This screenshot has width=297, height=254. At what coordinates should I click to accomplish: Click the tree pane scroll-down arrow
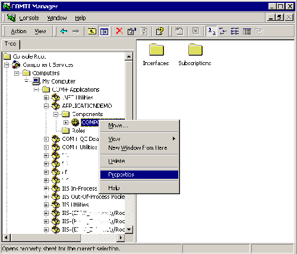pyautogui.click(x=129, y=229)
